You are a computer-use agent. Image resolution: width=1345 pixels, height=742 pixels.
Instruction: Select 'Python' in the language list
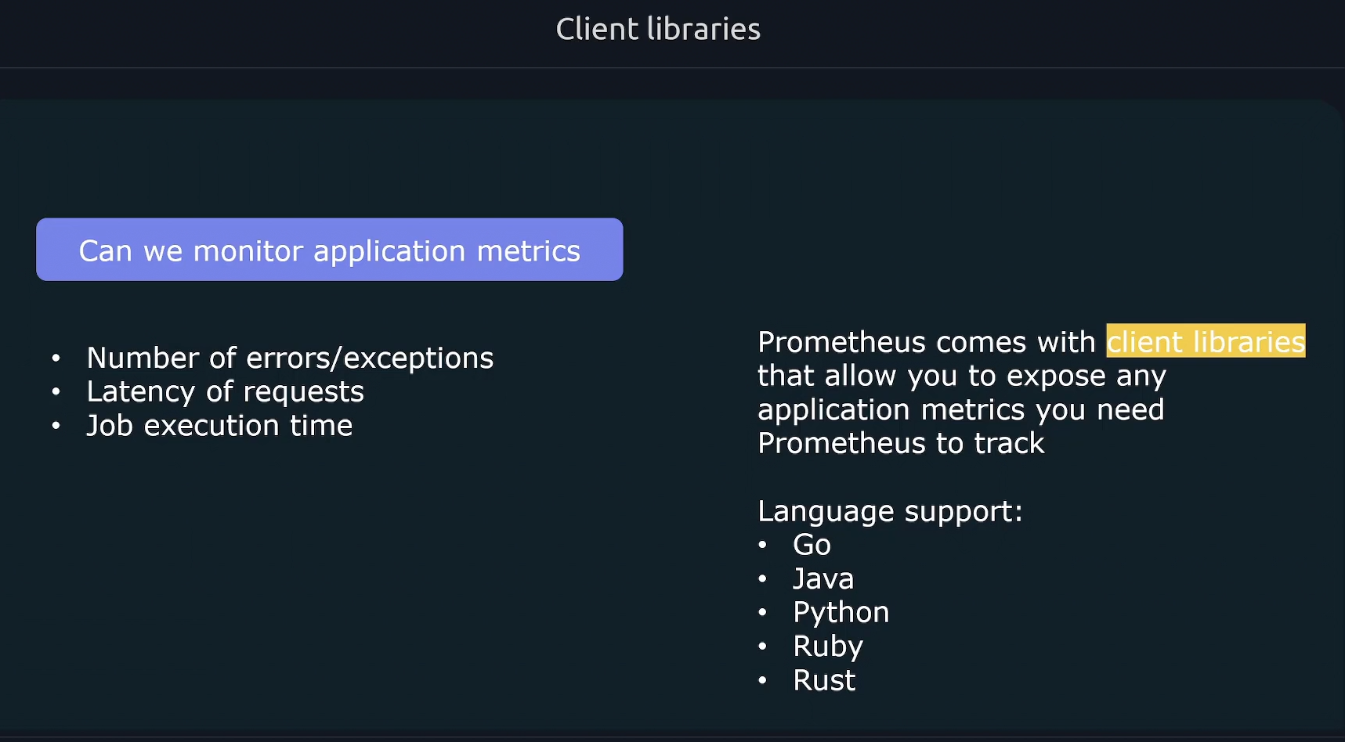[841, 612]
